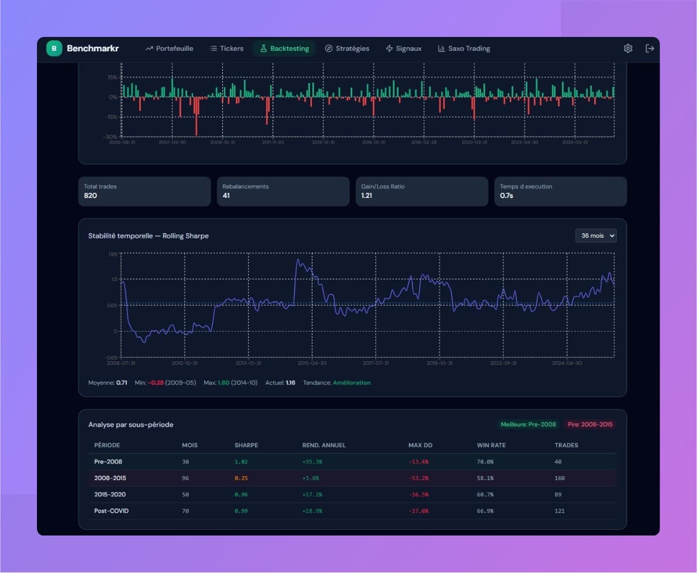Viewport: 697px width, 573px height.
Task: Open the settings gear
Action: coord(628,48)
